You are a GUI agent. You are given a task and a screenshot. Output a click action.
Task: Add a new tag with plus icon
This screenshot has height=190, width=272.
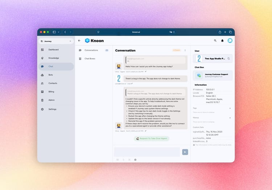(230, 108)
